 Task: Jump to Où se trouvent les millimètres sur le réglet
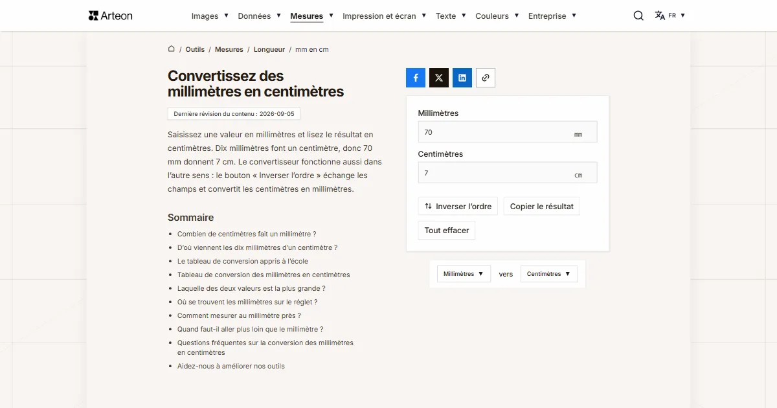[247, 302]
